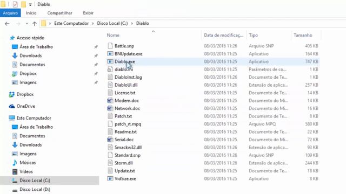This screenshot has width=346, height=194.
Task: Click the License.txt file icon
Action: pyautogui.click(x=110, y=93)
